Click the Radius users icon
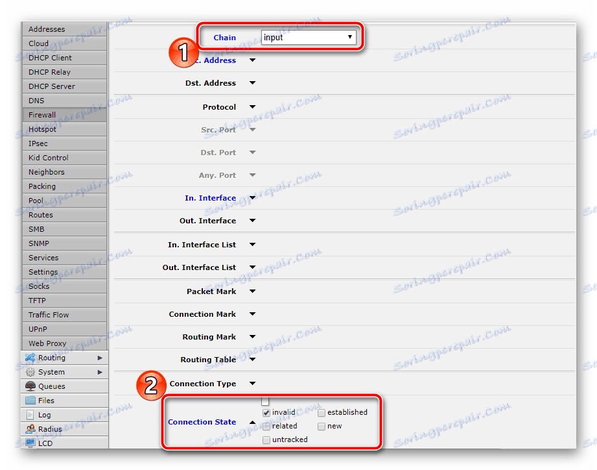Image resolution: width=597 pixels, height=470 pixels. click(30, 429)
